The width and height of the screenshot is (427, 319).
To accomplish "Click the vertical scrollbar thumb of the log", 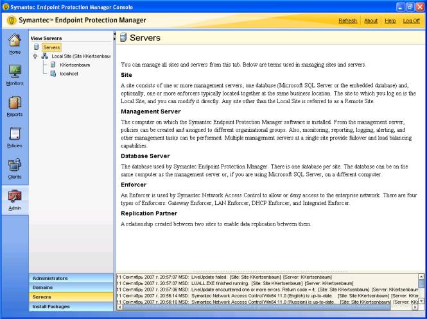I will click(x=421, y=284).
